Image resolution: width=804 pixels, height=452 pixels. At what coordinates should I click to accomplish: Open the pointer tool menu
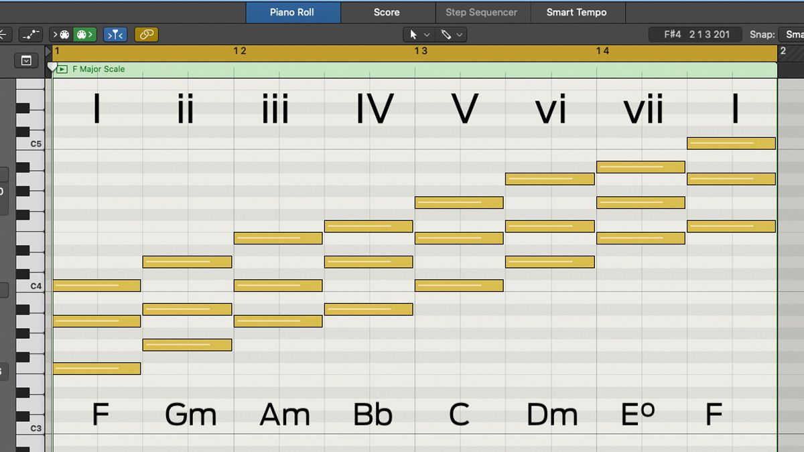tap(419, 34)
